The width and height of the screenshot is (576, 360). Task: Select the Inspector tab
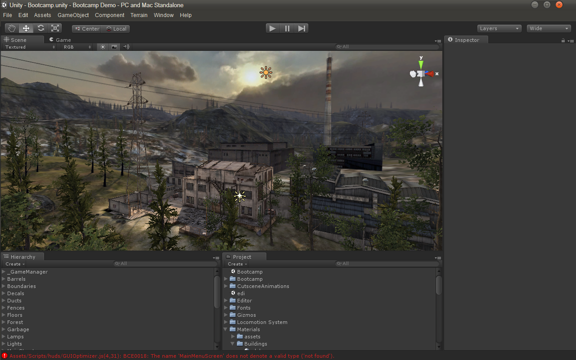[x=466, y=40]
